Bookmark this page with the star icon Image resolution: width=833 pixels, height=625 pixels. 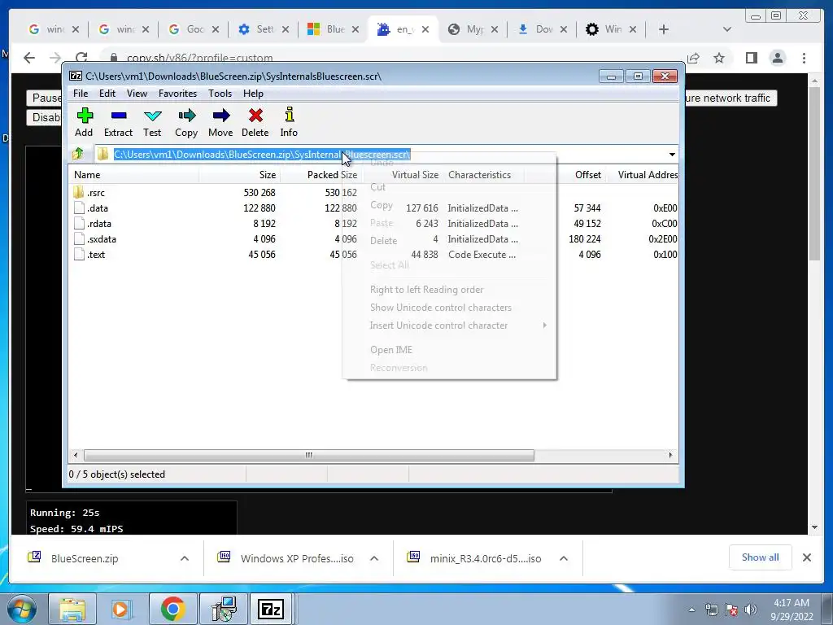[719, 58]
